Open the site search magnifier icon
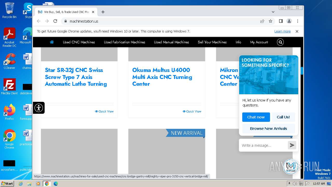The height and width of the screenshot is (187, 332). click(x=280, y=42)
